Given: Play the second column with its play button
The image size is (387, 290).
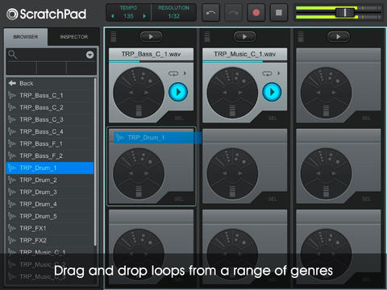Looking at the screenshot, I should (244, 36).
